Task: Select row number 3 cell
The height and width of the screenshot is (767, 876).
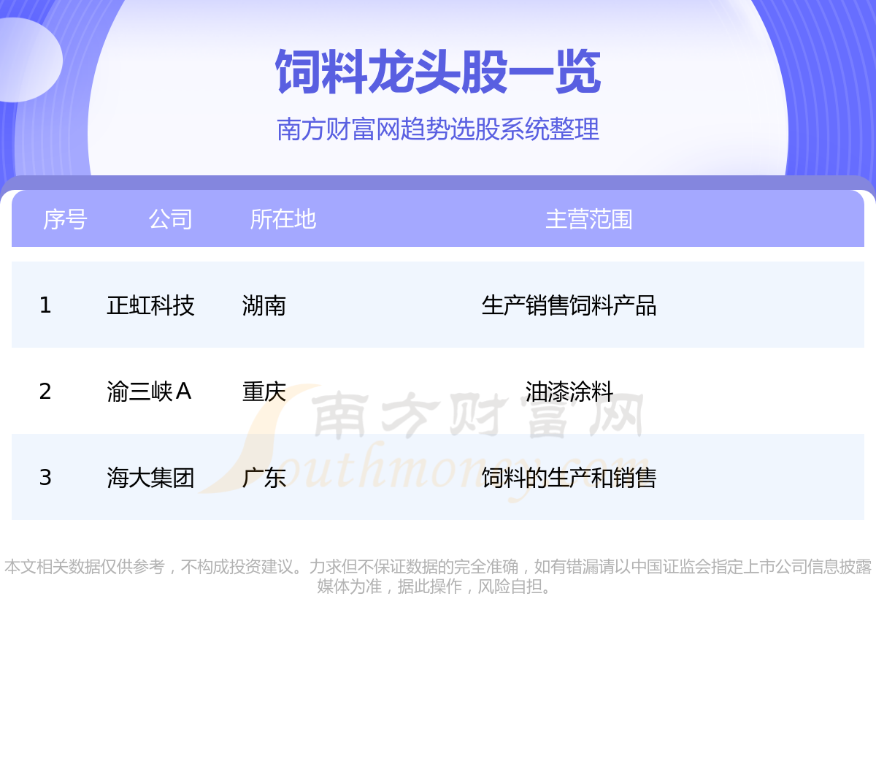Action: [45, 478]
